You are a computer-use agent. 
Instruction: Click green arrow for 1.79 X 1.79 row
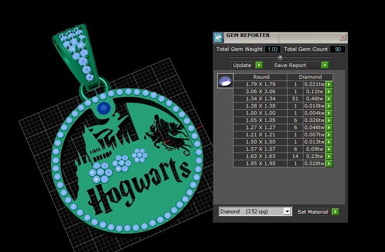(x=329, y=84)
